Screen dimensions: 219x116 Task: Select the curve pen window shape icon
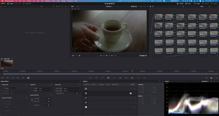click(86, 103)
